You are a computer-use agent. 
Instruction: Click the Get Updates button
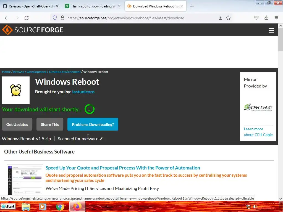click(17, 124)
